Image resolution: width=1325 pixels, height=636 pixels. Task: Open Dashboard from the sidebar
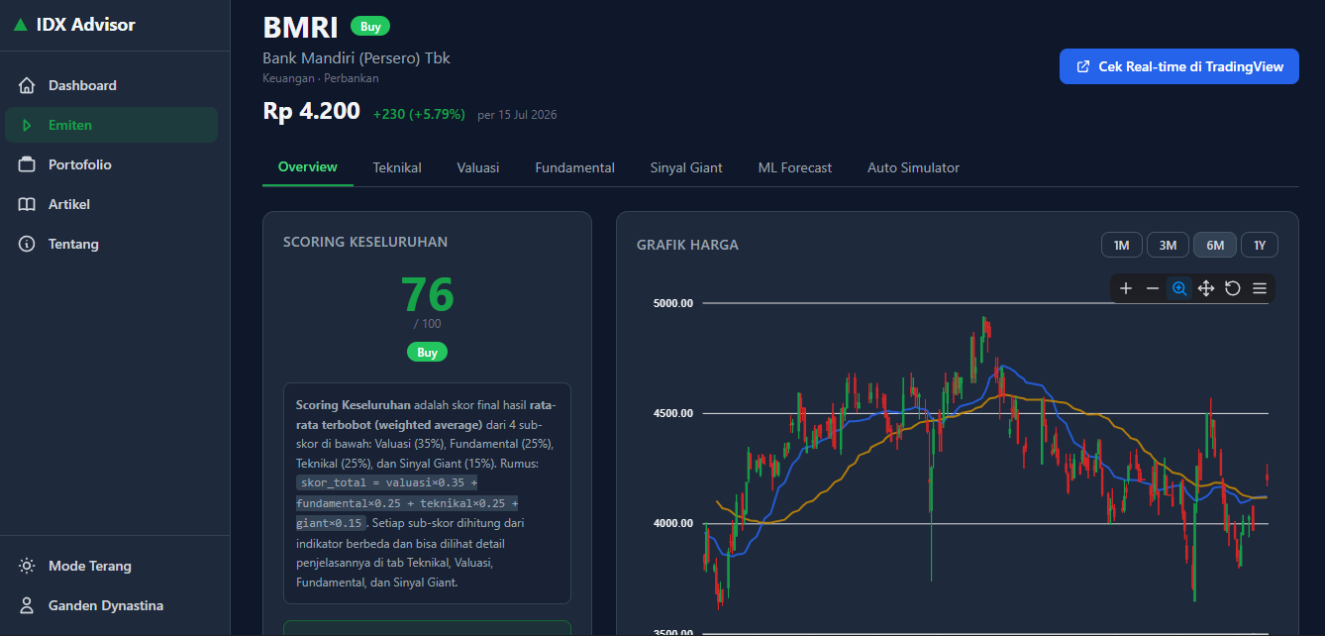point(111,85)
